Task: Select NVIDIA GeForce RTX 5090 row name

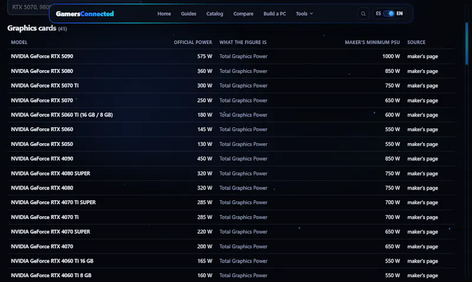Action: click(x=42, y=57)
